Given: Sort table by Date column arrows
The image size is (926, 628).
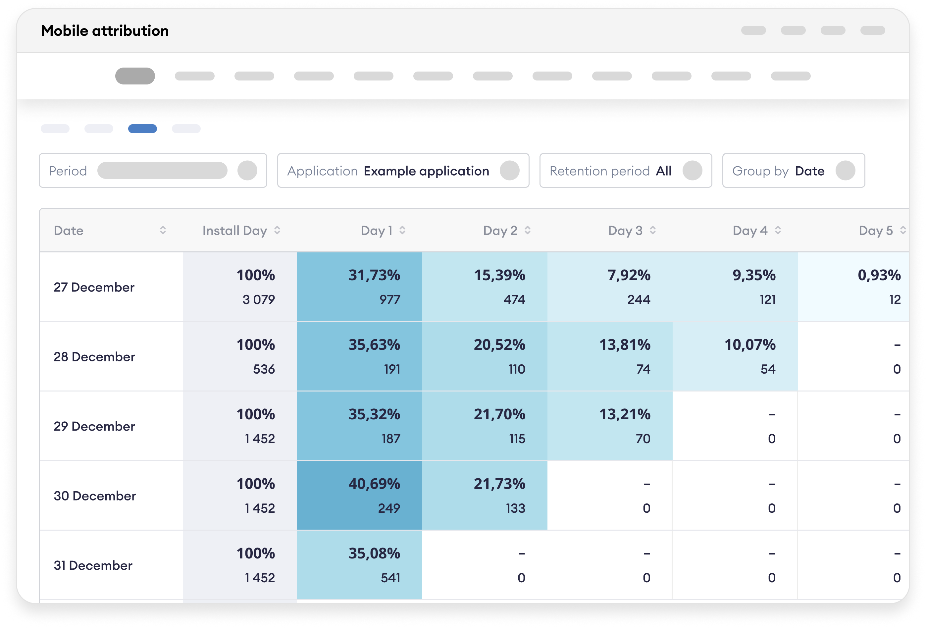Looking at the screenshot, I should 163,230.
